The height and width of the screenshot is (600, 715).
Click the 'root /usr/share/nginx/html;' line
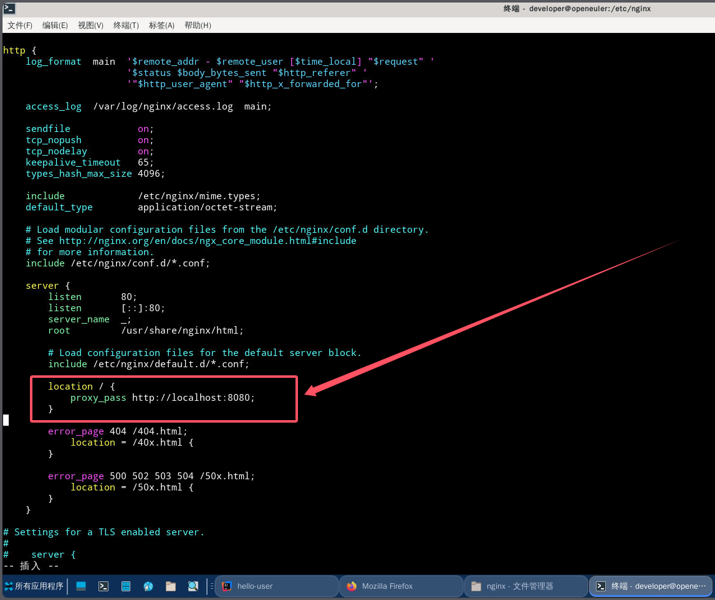coord(146,330)
